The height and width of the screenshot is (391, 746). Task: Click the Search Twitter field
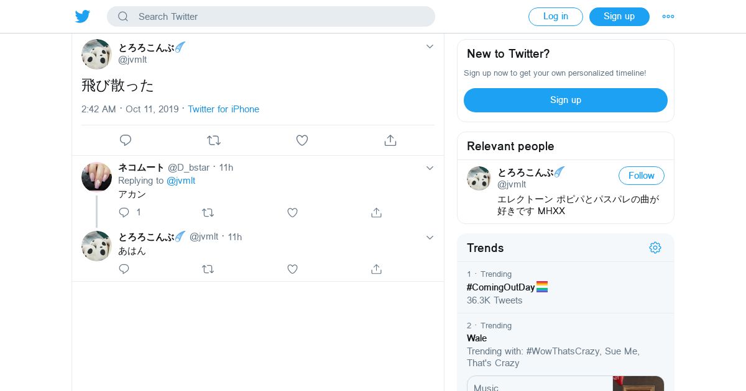point(271,17)
